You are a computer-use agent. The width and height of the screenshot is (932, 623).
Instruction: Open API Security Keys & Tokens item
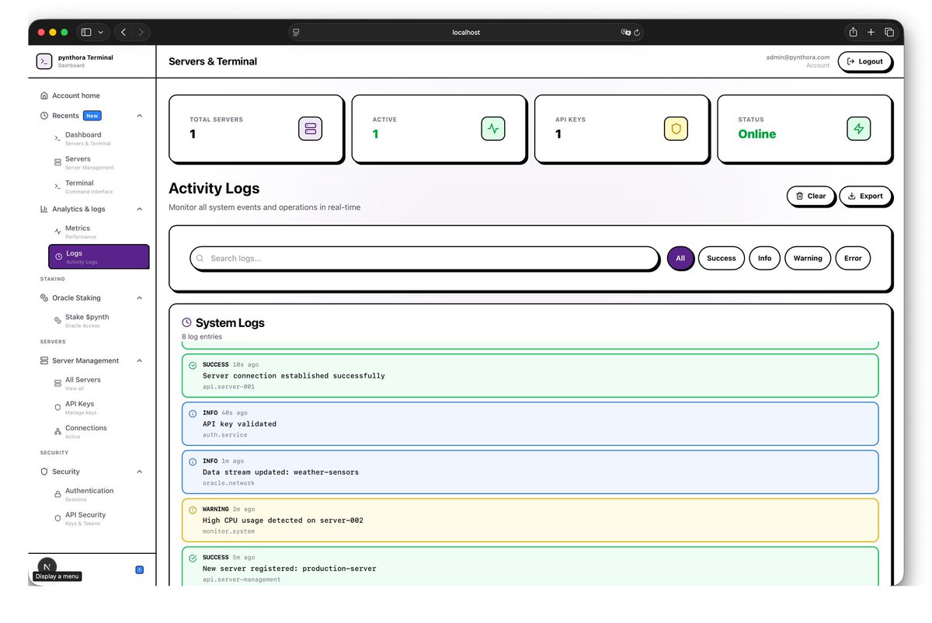[99, 519]
